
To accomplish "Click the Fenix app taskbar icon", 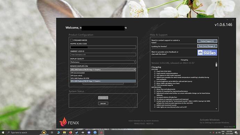I will [101, 133].
